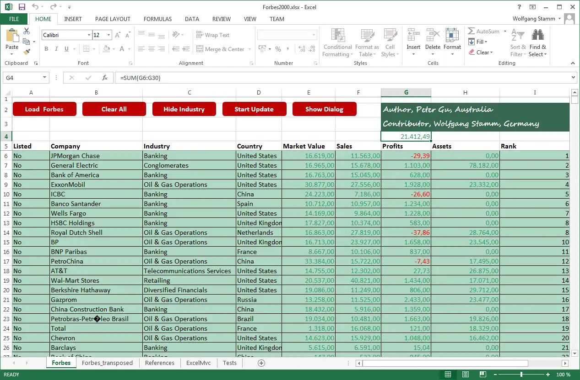Open the FORMULAS ribbon tab
The image size is (580, 380).
point(157,19)
